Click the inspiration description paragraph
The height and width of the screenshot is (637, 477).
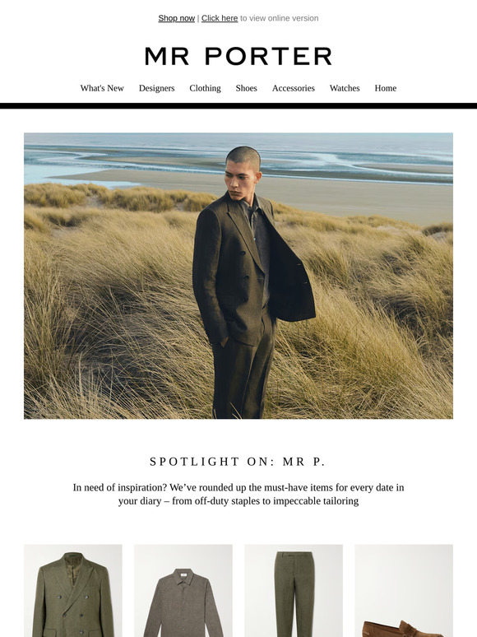tap(238, 494)
